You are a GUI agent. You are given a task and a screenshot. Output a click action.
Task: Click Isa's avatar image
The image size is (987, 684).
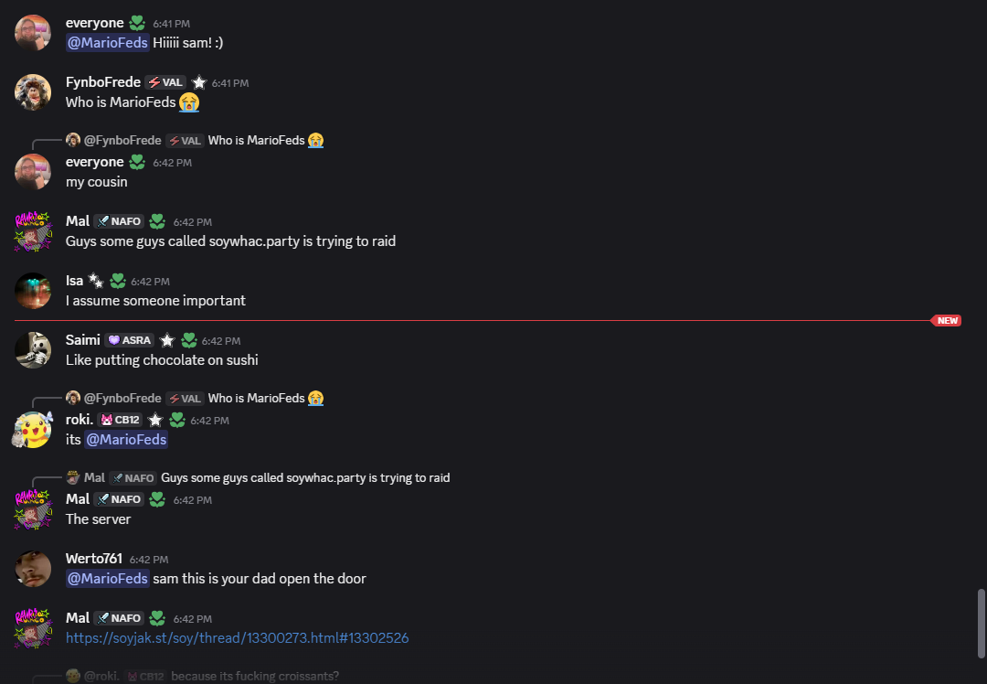click(x=33, y=291)
